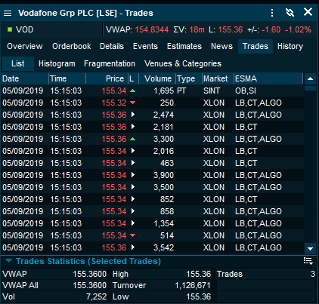The width and height of the screenshot is (319, 304).
Task: Click the -1.02% change value
Action: coord(298,29)
